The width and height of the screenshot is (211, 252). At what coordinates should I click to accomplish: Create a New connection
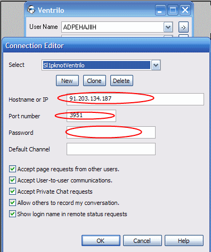click(x=67, y=81)
